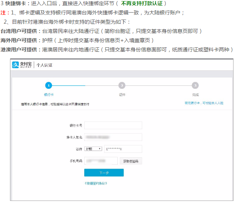This screenshot has width=235, height=202.
Task: Focus the 持卡人姓名 input field
Action: pyautogui.click(x=113, y=137)
